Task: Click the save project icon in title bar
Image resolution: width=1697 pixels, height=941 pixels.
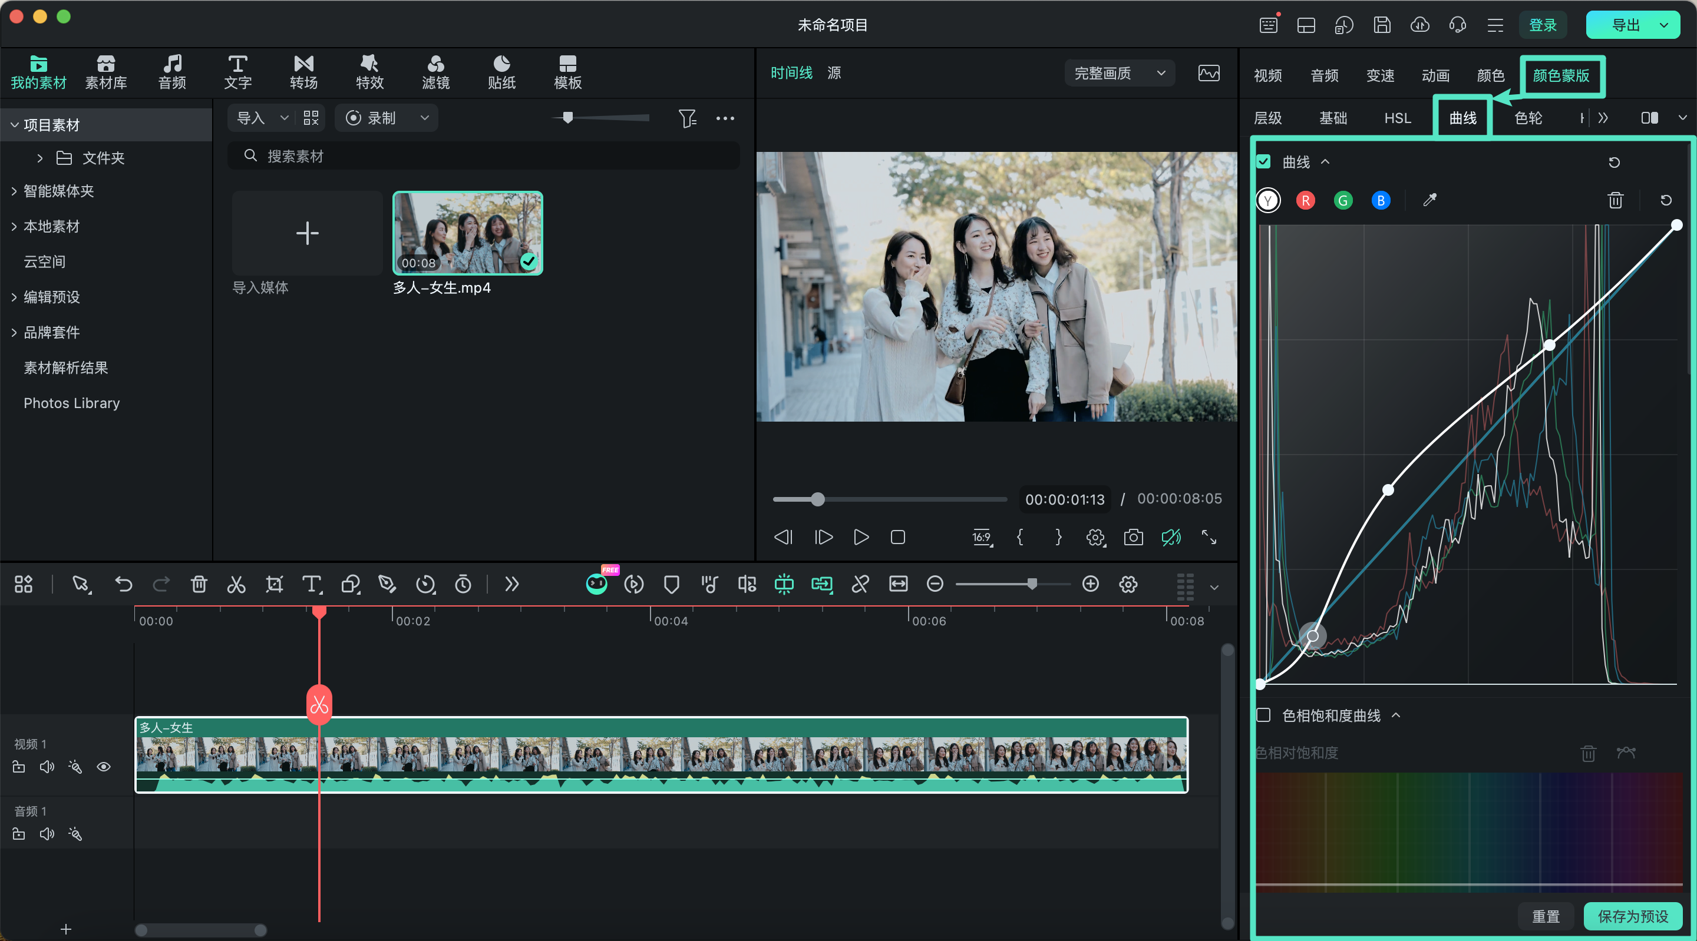Action: click(1382, 25)
